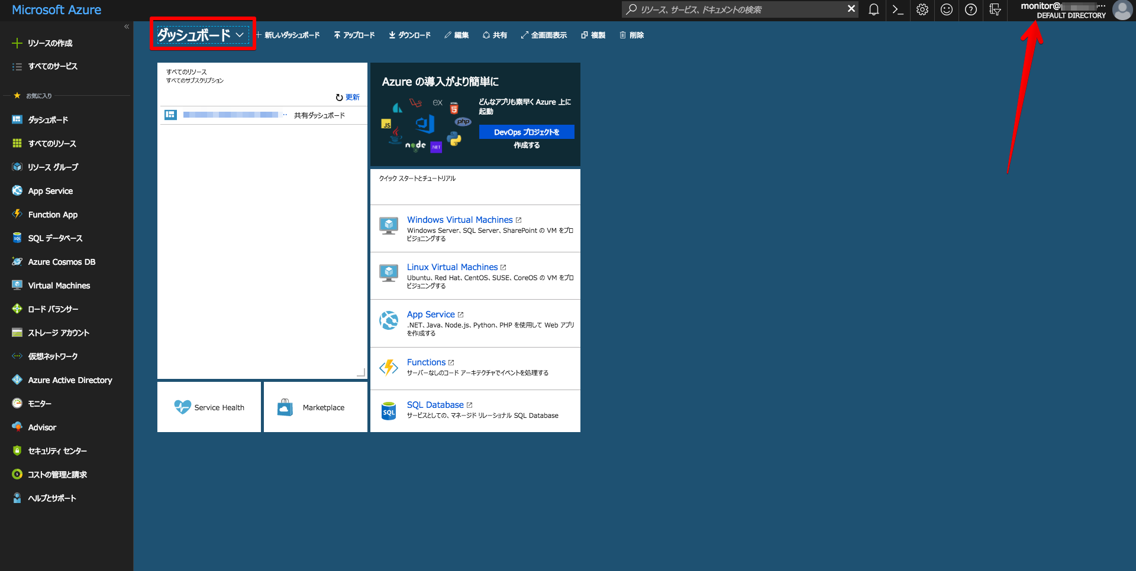
Task: Click リソースの作成 in sidebar
Action: pyautogui.click(x=43, y=43)
